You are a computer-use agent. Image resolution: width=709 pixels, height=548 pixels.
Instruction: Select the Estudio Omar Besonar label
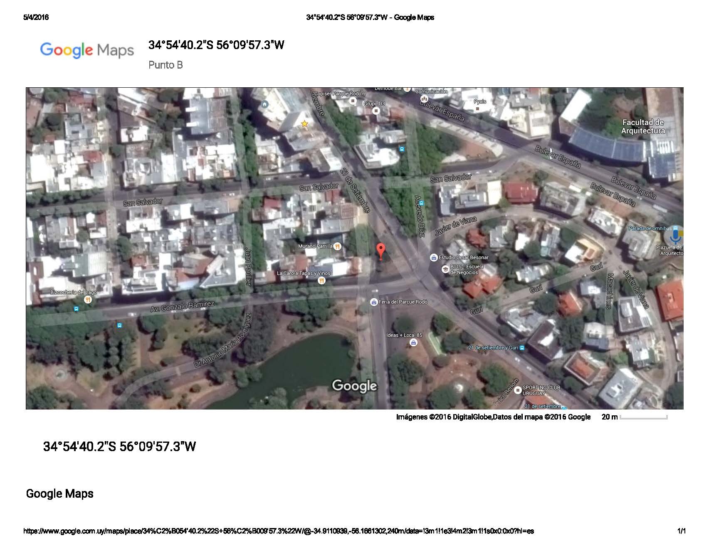[464, 257]
